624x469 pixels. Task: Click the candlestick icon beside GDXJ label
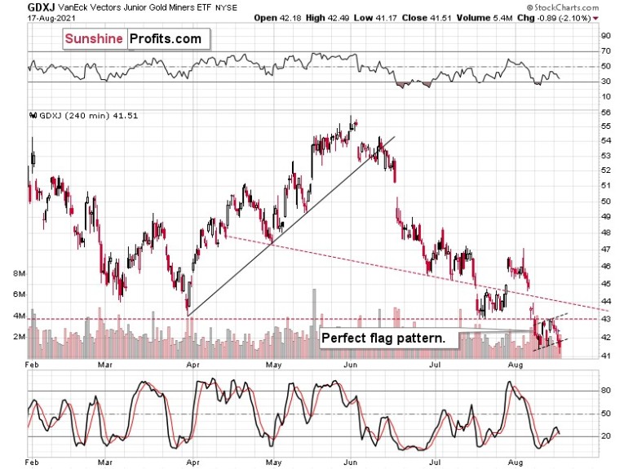coord(33,116)
